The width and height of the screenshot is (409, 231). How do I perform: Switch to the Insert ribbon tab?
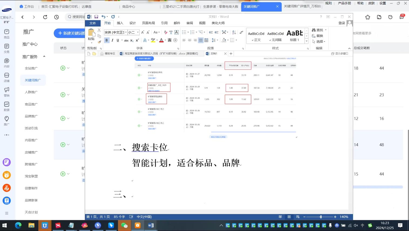(x=120, y=23)
